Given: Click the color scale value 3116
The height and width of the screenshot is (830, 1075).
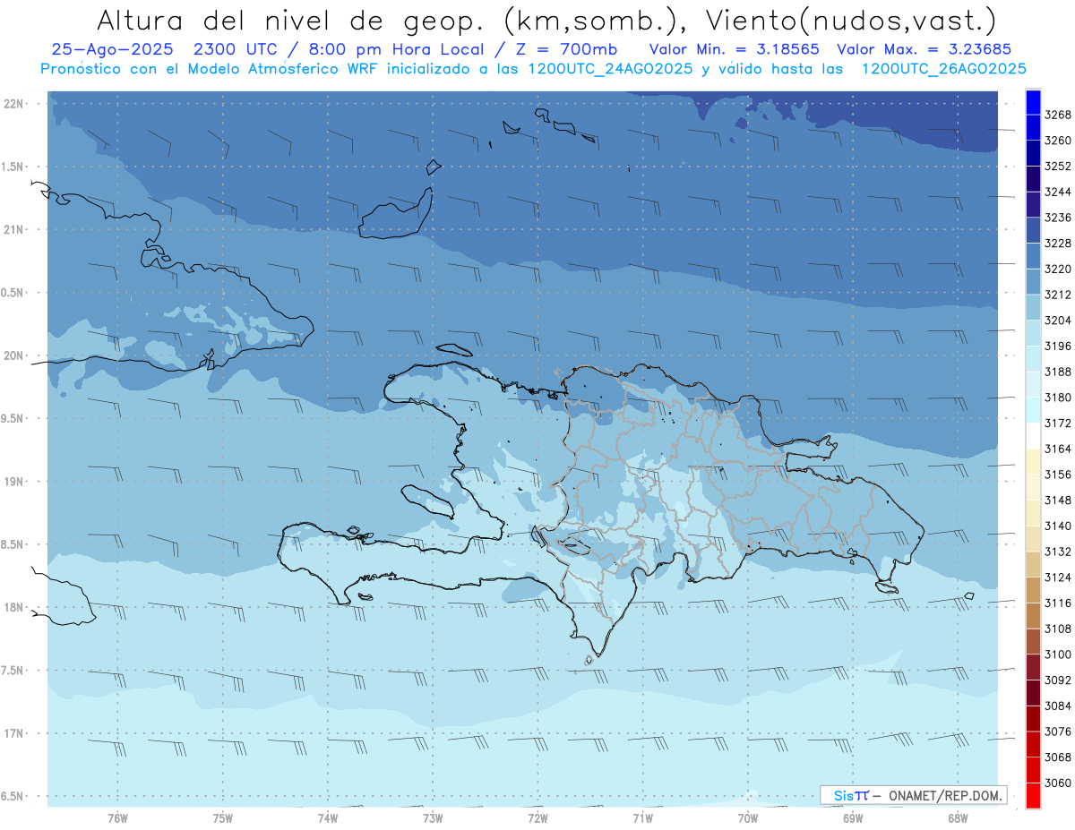Looking at the screenshot, I should (1058, 603).
